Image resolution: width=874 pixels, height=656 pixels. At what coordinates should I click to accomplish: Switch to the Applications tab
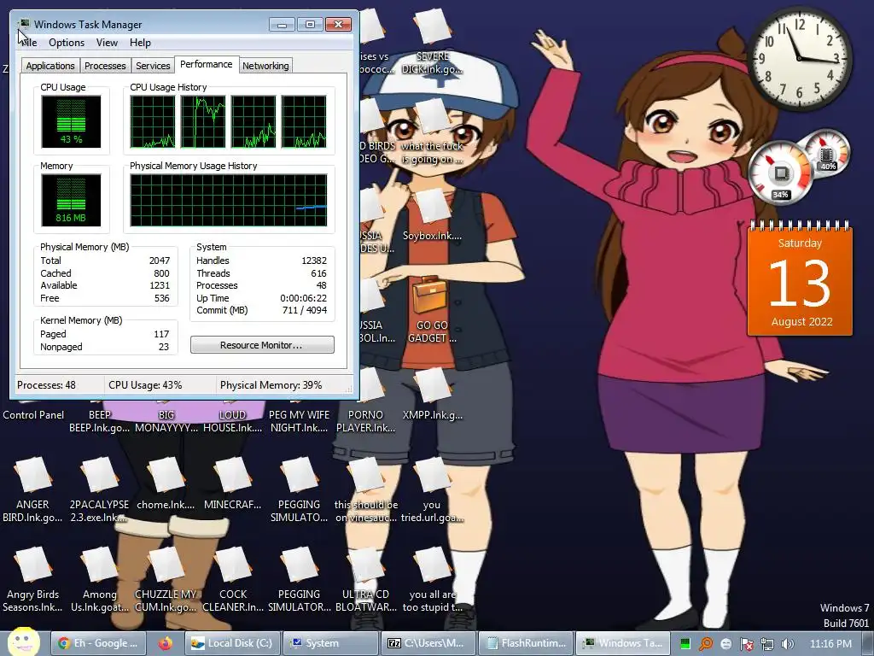50,66
